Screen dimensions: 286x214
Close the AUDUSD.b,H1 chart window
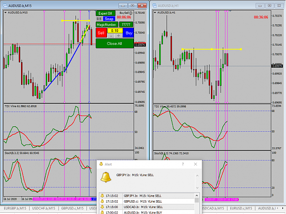tap(279, 5)
